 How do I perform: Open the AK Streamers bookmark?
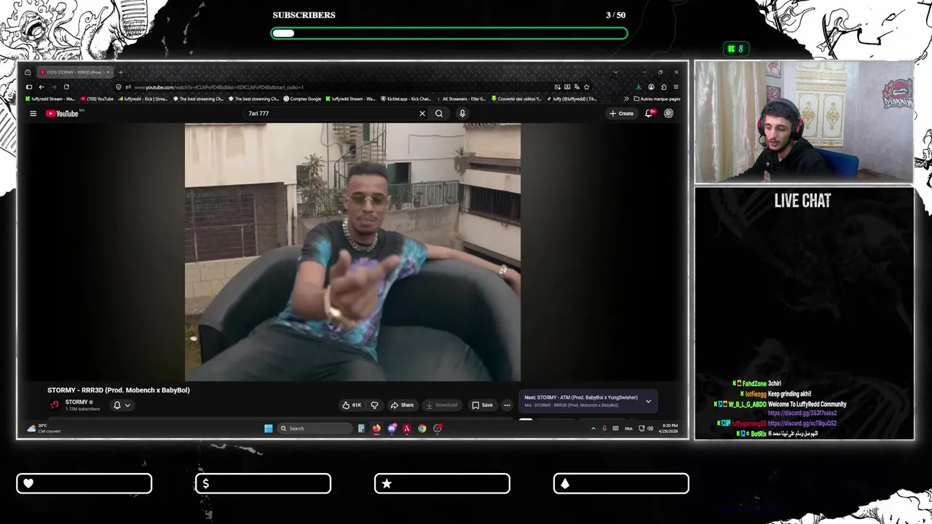[462, 99]
